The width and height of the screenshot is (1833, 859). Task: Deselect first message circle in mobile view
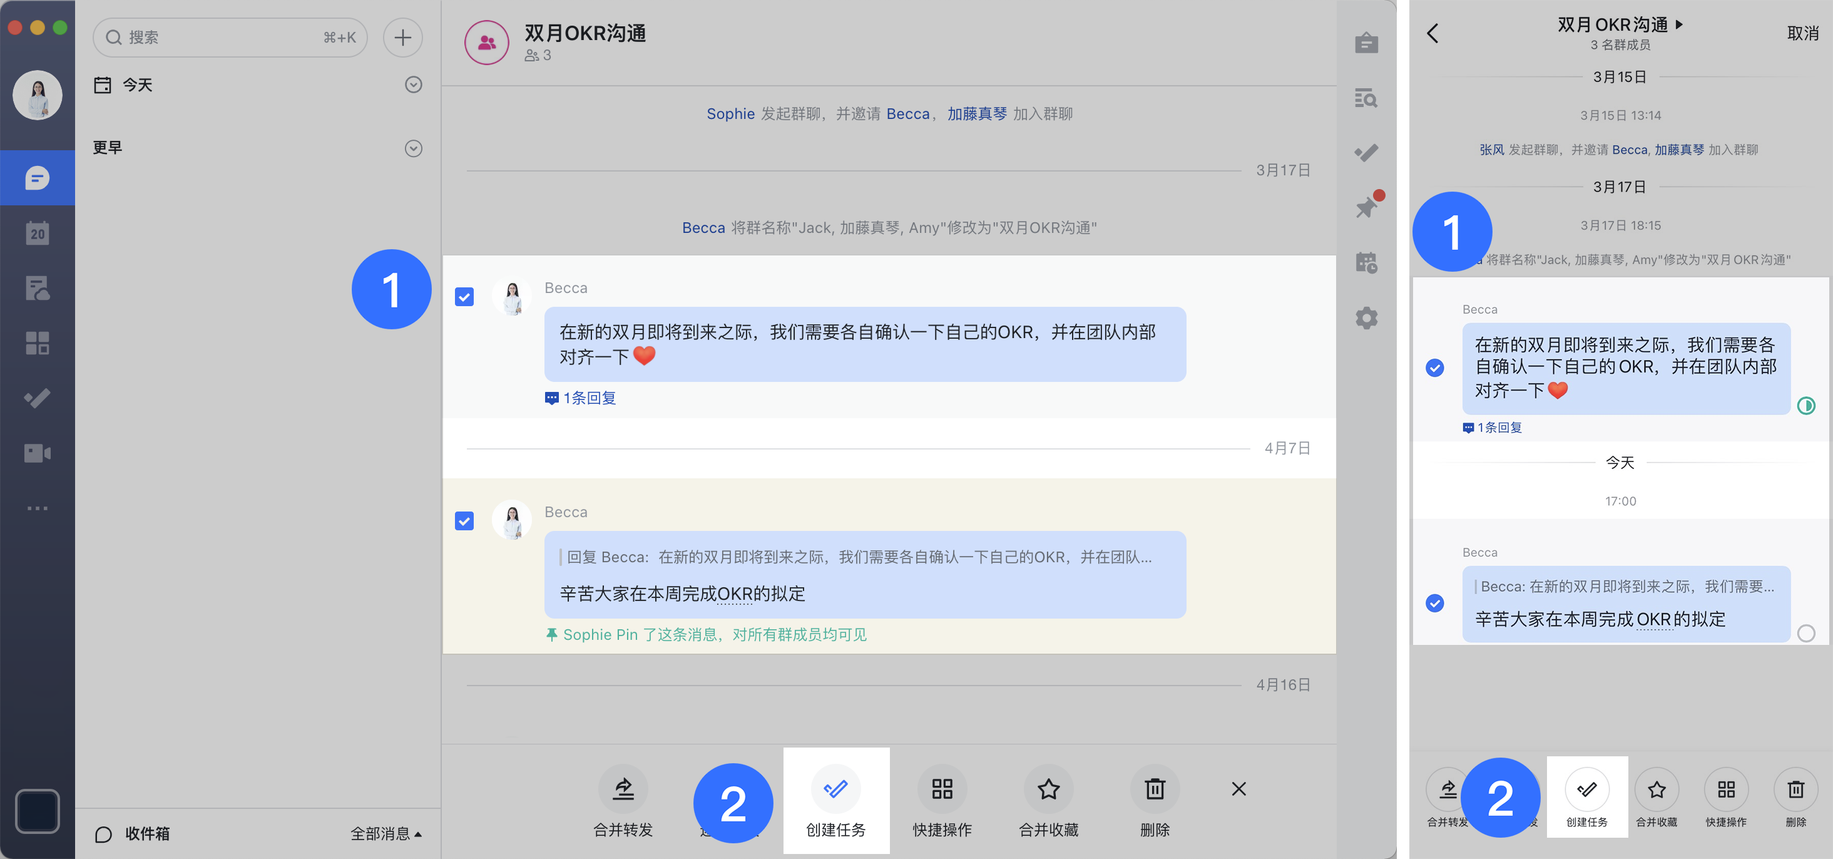click(x=1434, y=368)
